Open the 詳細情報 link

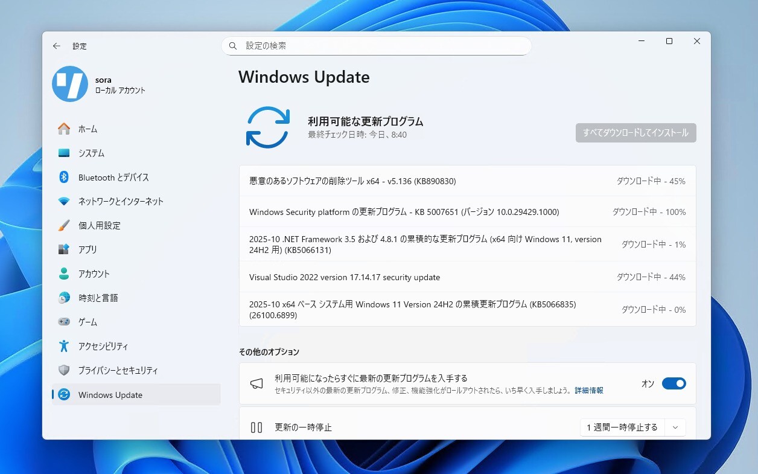589,391
